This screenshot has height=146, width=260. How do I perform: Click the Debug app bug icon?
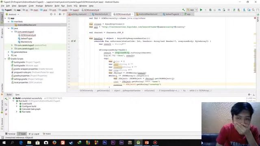coord(210,10)
